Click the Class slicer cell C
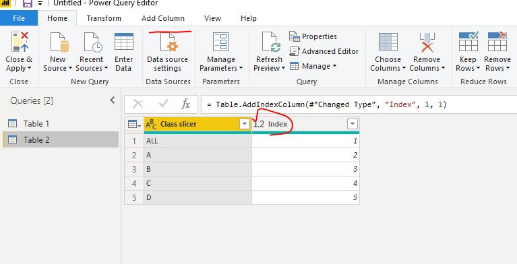This screenshot has height=264, width=517. click(x=197, y=183)
